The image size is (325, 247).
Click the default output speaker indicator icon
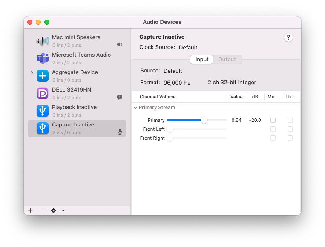point(120,45)
